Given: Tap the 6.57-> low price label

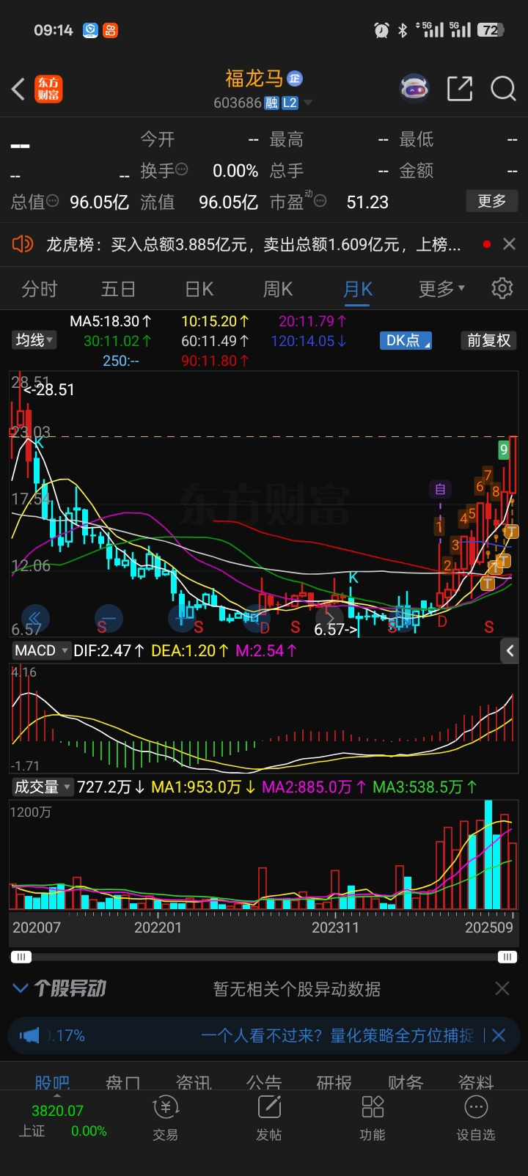Looking at the screenshot, I should point(336,629).
